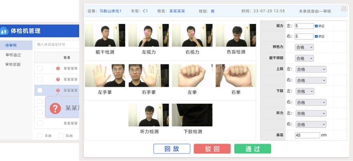
Task: Click the green 通过 approve button
Action: tap(253, 149)
